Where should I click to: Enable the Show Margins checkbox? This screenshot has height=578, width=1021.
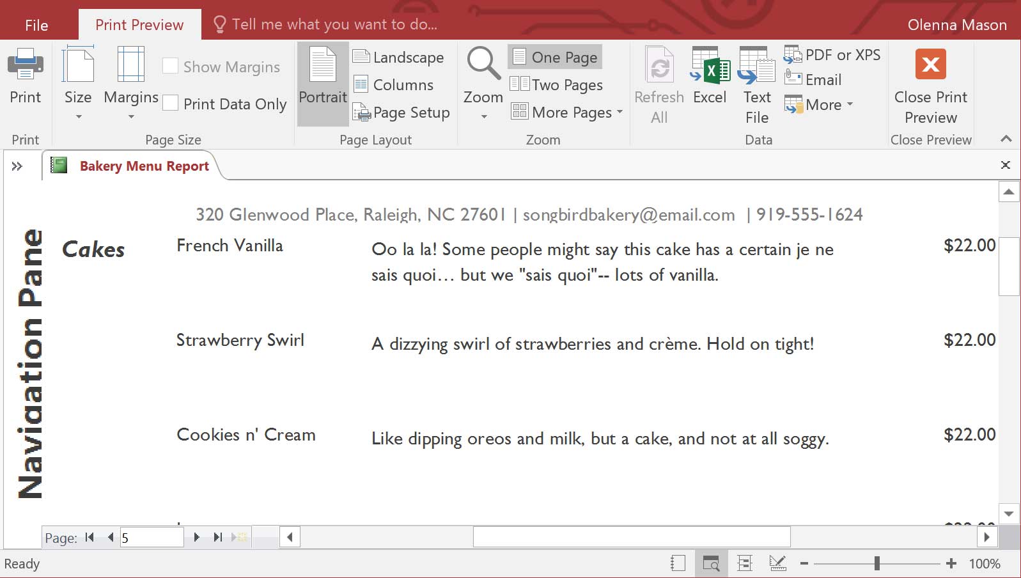pos(170,66)
